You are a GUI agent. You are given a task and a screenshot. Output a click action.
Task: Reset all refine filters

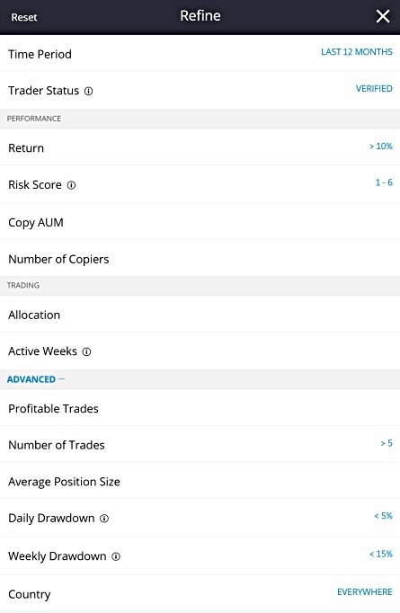click(24, 17)
